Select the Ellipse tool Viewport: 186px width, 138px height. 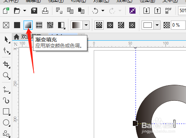pos(7,123)
